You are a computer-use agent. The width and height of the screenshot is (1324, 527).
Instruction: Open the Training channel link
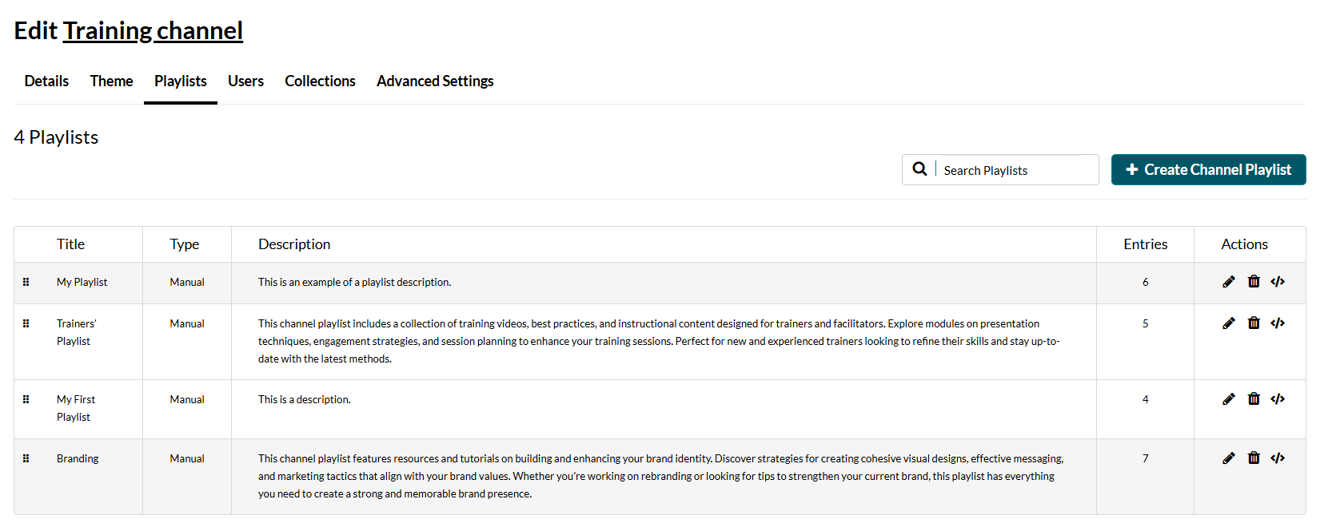pyautogui.click(x=153, y=31)
